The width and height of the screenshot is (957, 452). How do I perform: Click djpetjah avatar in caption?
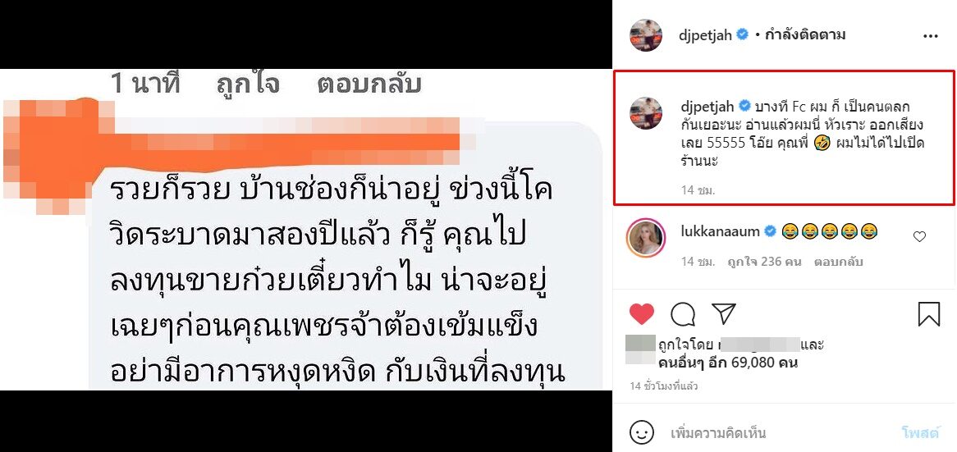coord(646,113)
